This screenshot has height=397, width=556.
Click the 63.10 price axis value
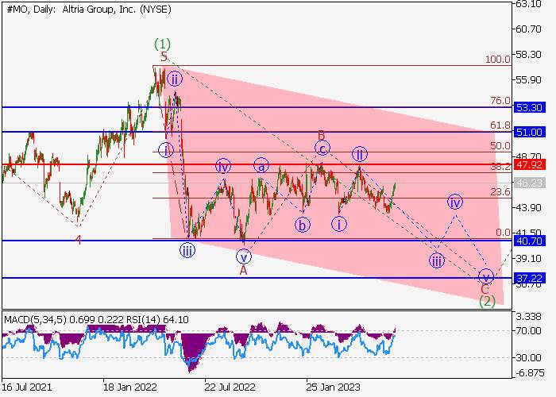pos(528,4)
